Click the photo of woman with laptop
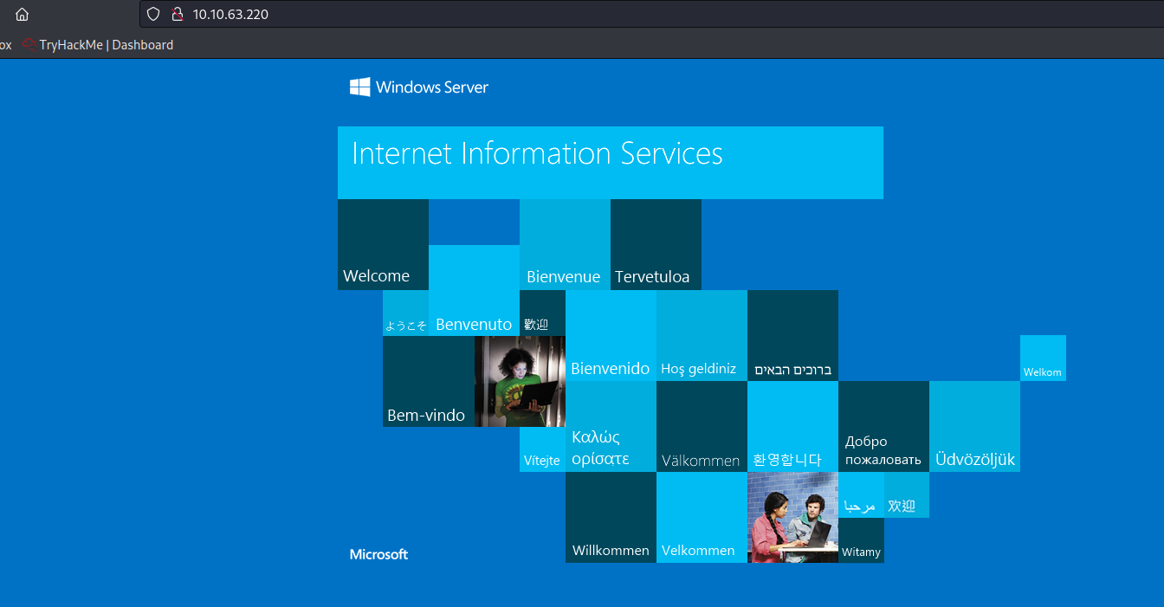 [520, 381]
